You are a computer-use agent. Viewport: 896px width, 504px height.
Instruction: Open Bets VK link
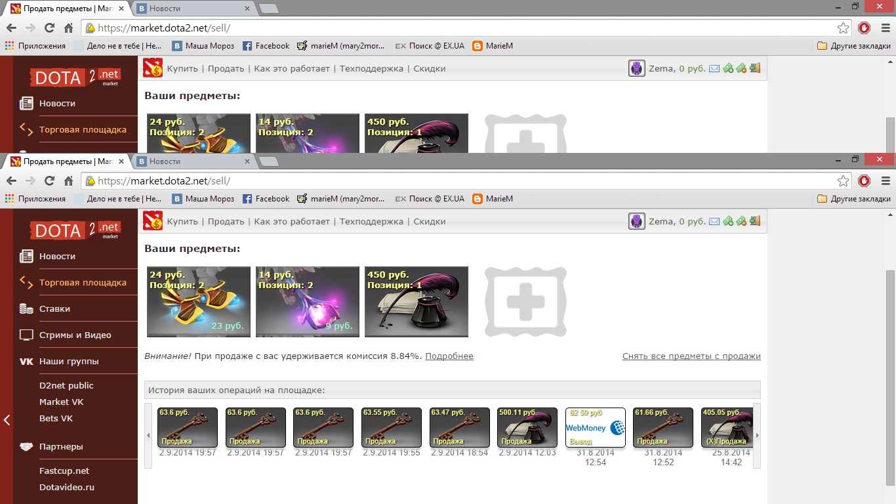click(x=56, y=418)
